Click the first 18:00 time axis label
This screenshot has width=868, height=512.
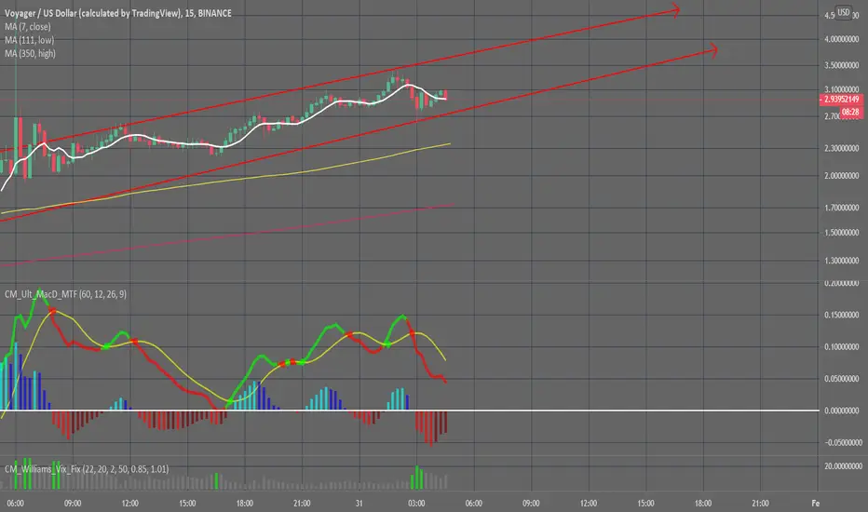pyautogui.click(x=245, y=503)
